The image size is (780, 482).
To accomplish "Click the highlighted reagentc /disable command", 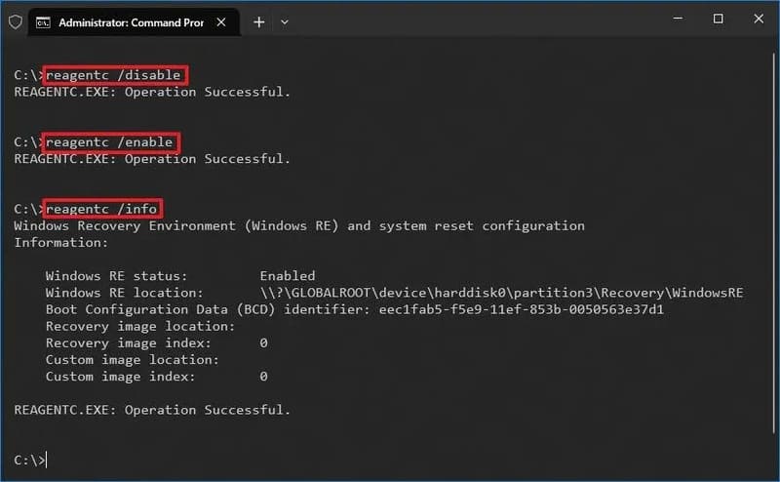I will (x=115, y=75).
